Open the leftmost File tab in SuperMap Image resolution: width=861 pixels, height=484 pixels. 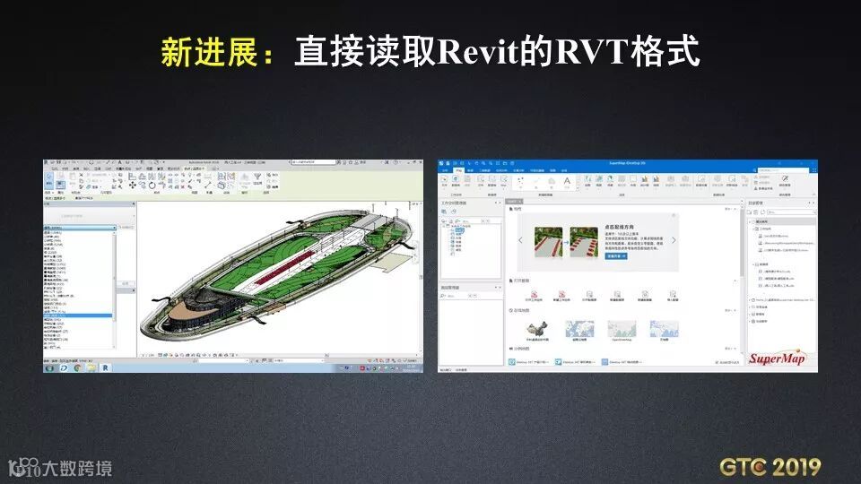(x=446, y=170)
